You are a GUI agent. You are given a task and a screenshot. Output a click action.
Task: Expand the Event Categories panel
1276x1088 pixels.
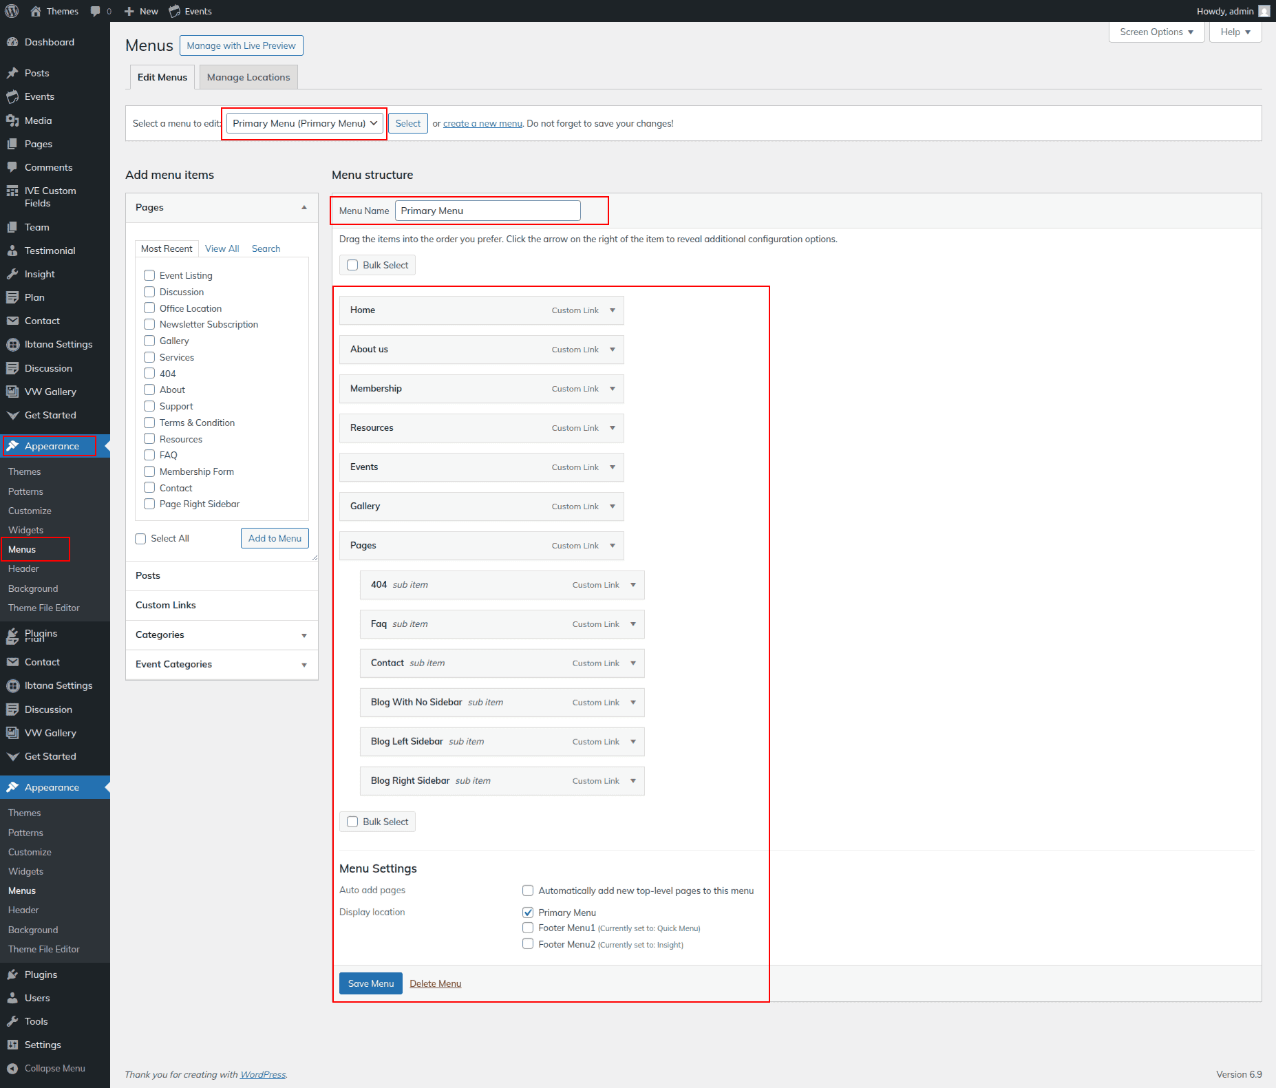[304, 665]
